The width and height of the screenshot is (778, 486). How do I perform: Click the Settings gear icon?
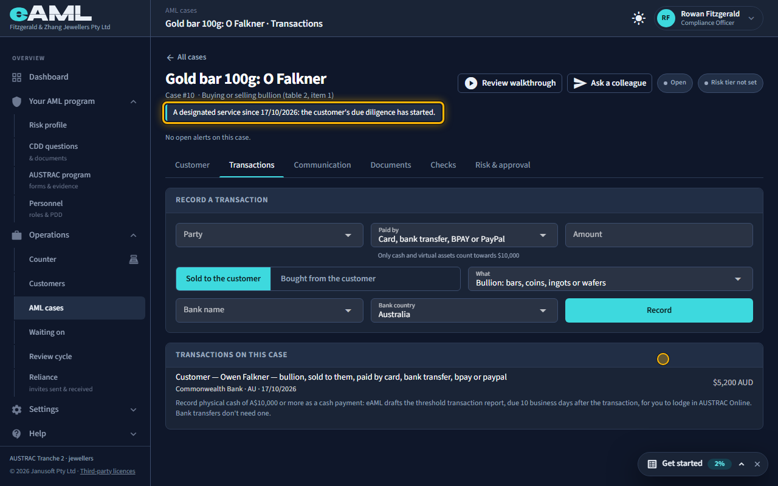coord(16,409)
